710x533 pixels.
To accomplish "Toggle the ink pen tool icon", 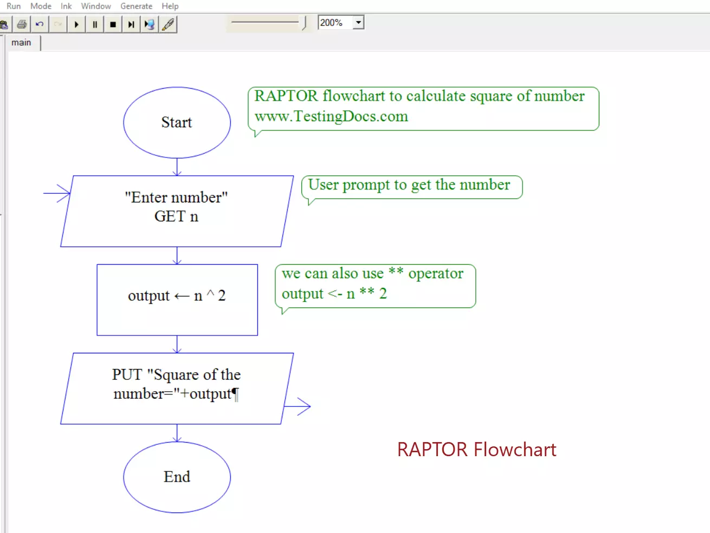I will pyautogui.click(x=168, y=24).
